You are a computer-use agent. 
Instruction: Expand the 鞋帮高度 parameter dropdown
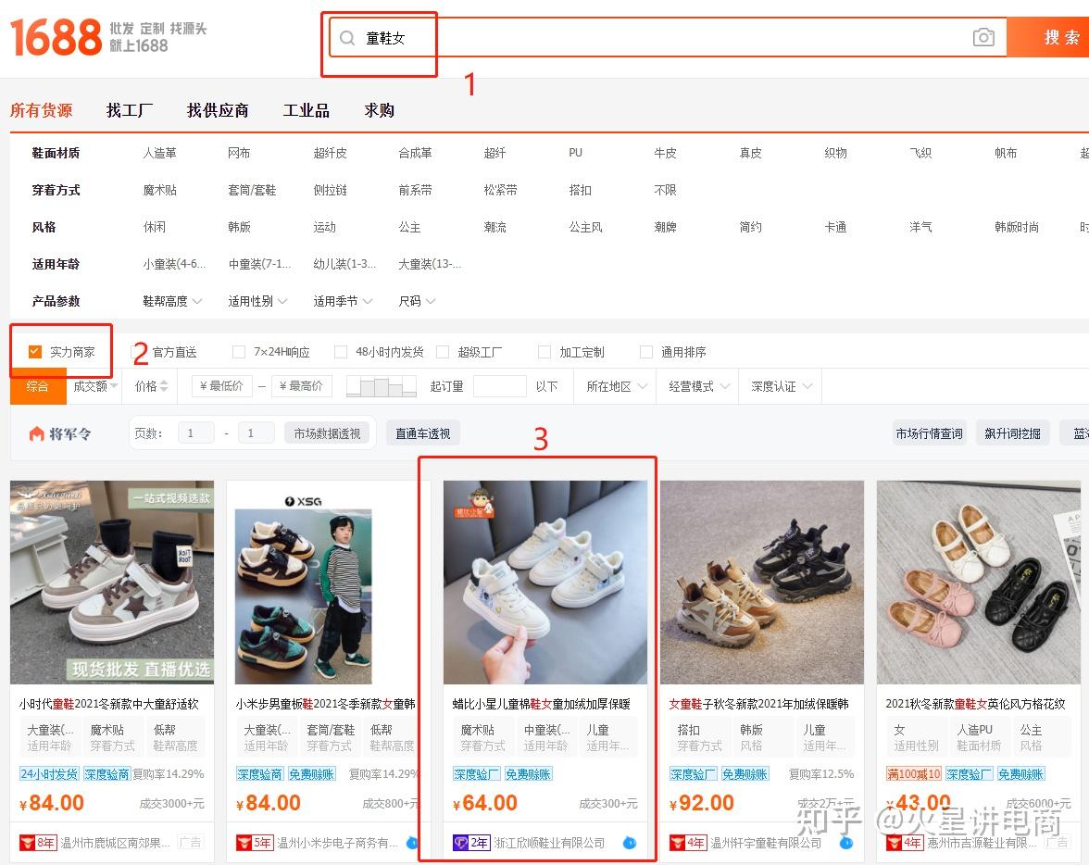pos(172,301)
